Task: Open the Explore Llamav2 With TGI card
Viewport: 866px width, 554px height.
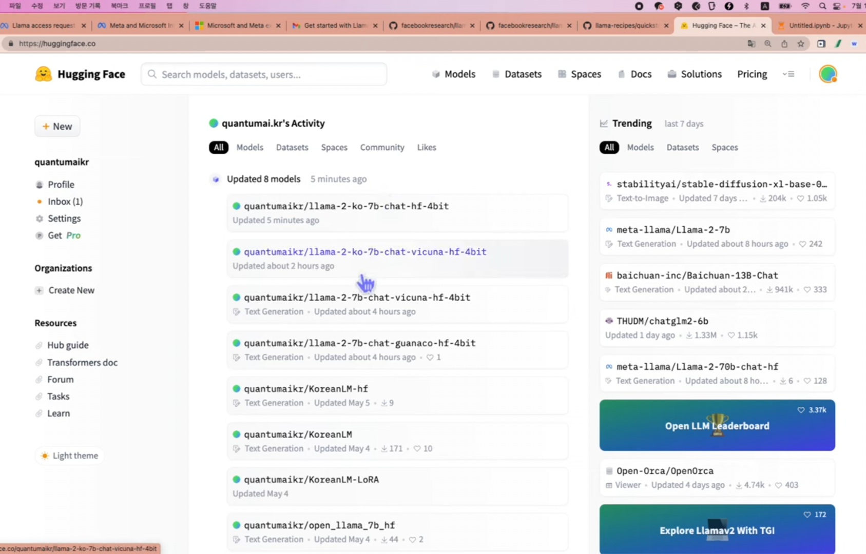Action: coord(717,529)
